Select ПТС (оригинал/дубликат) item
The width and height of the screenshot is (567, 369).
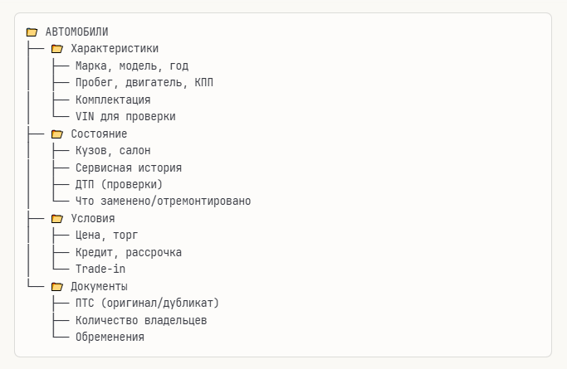point(147,303)
